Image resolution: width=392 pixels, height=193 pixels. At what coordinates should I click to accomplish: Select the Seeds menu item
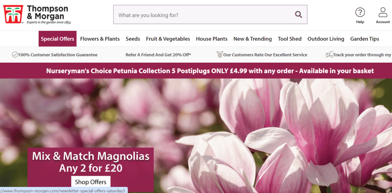click(x=133, y=39)
